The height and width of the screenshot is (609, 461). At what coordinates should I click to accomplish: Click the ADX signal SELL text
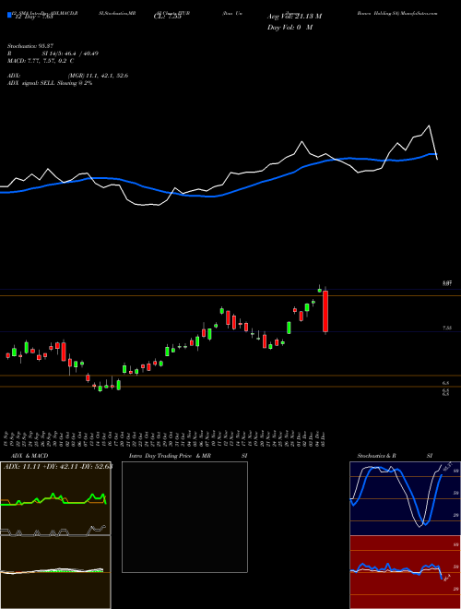tap(50, 83)
